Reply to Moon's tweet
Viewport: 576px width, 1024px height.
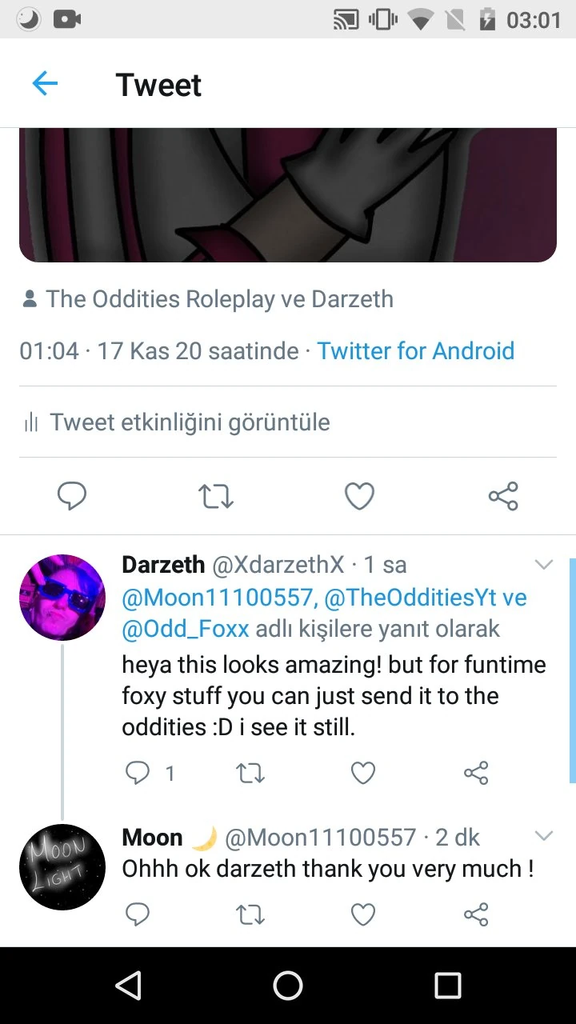(x=137, y=914)
